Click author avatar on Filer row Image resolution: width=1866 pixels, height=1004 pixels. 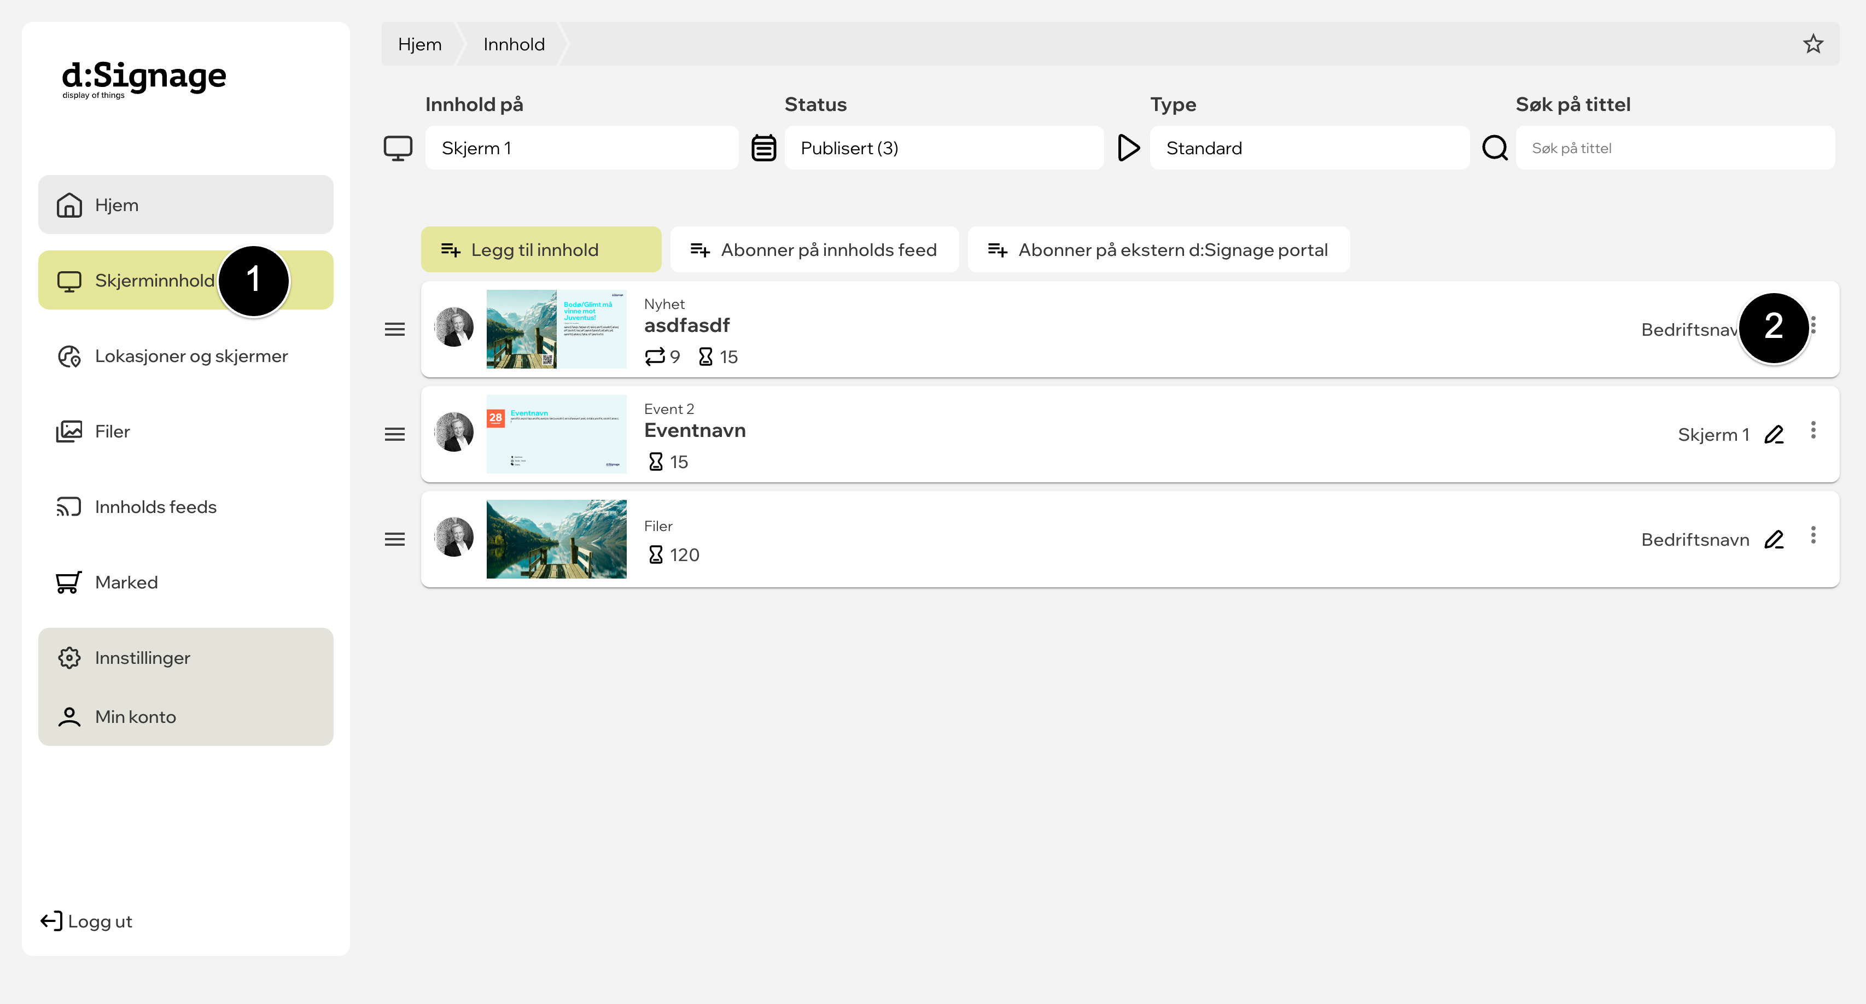454,538
